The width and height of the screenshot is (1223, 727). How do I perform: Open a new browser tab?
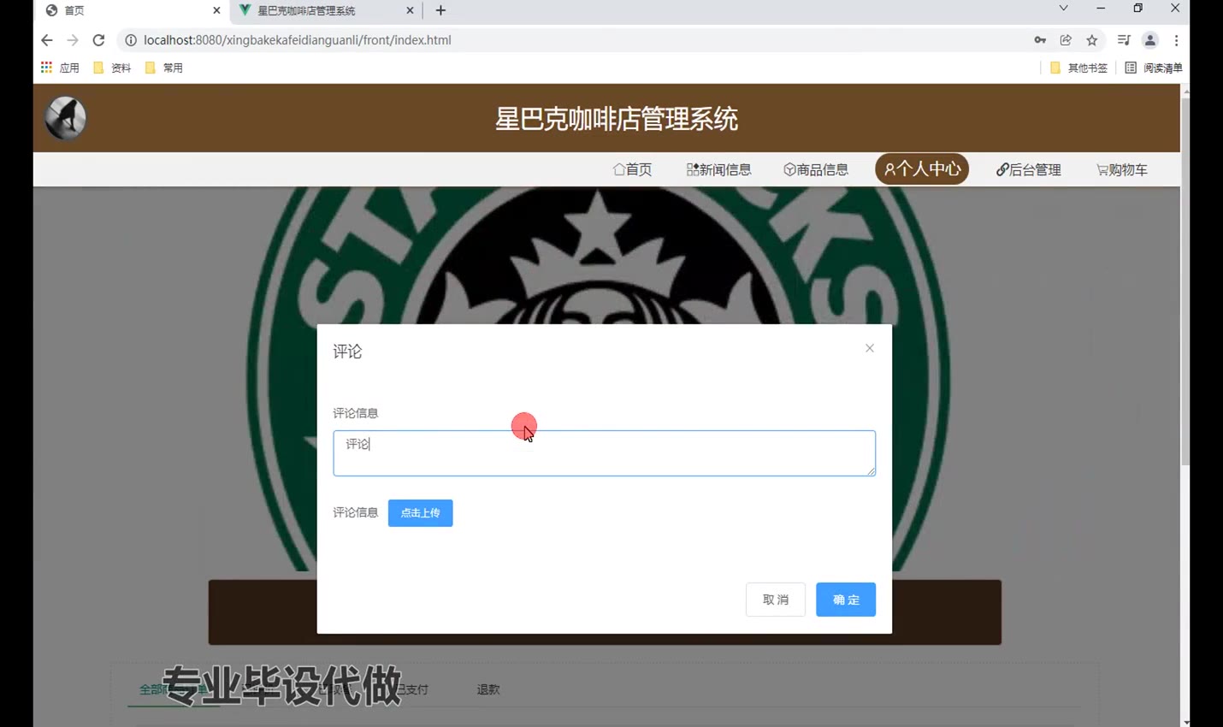(440, 10)
